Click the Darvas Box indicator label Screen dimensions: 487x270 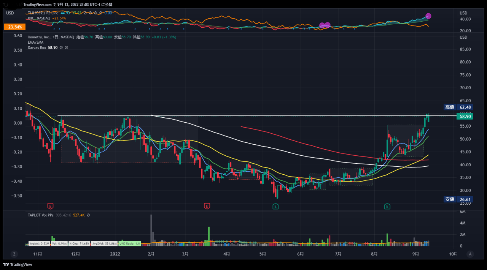coord(37,47)
